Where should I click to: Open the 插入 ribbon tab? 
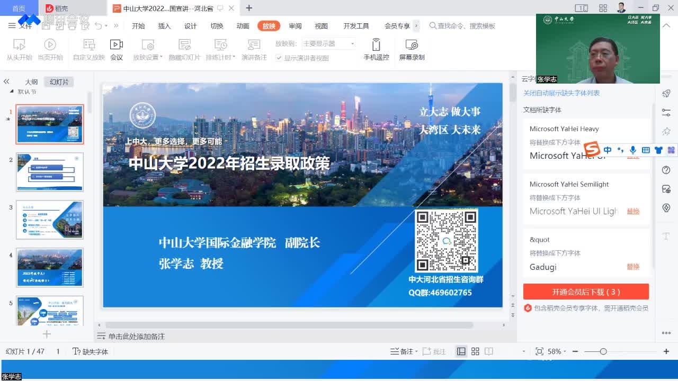(x=164, y=26)
